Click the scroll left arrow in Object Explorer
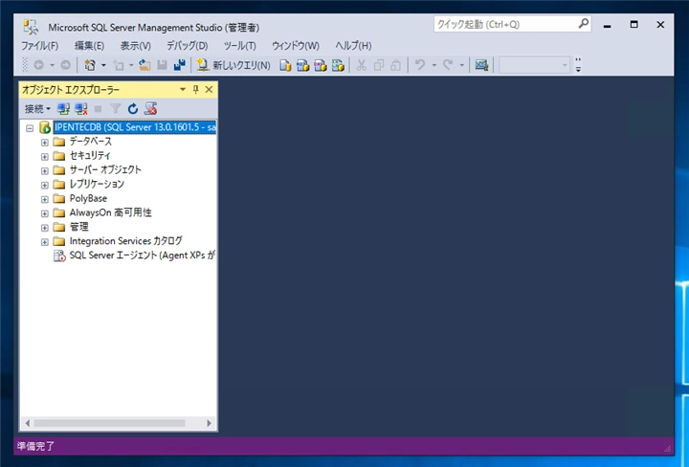 coord(27,423)
